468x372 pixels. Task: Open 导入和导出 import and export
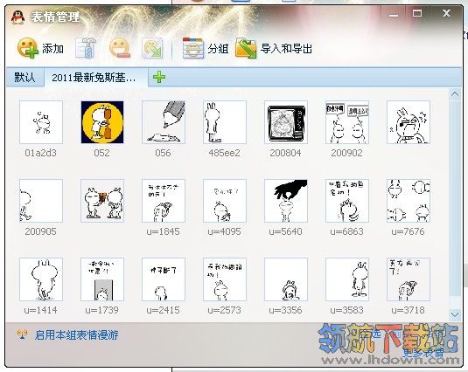click(x=274, y=48)
